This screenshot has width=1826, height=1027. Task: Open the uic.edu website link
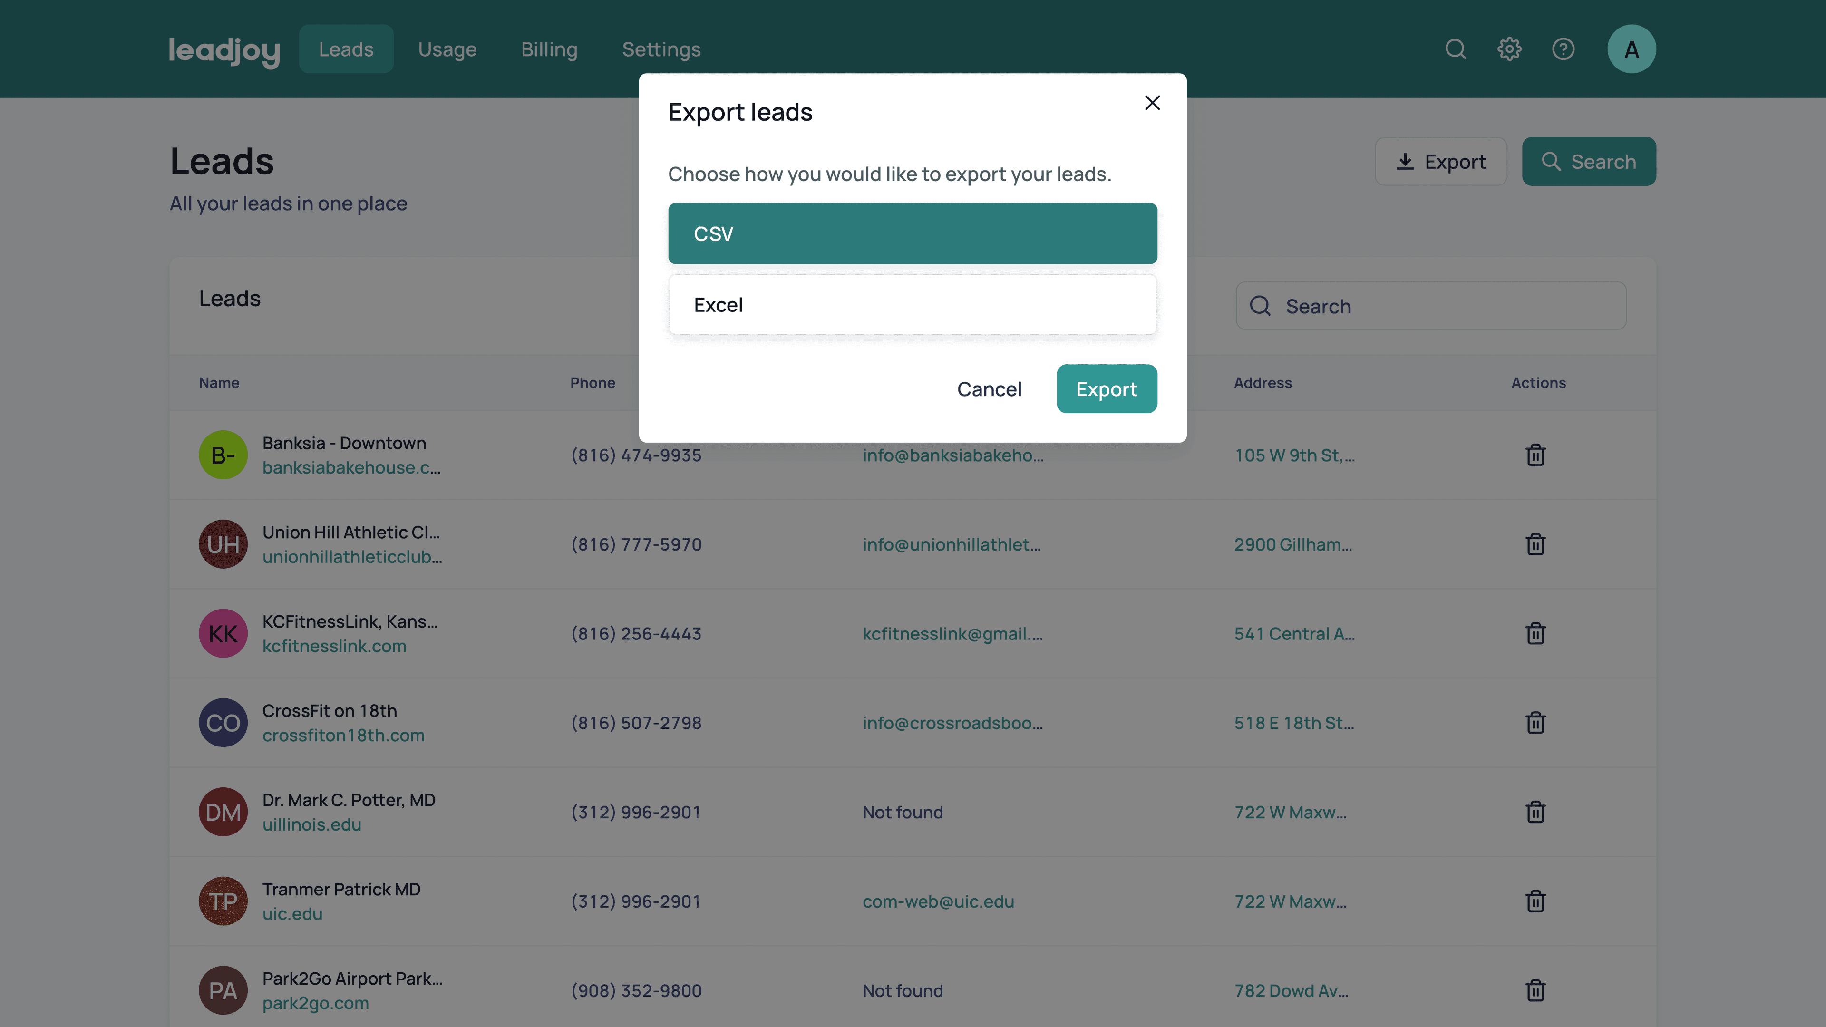coord(292,914)
